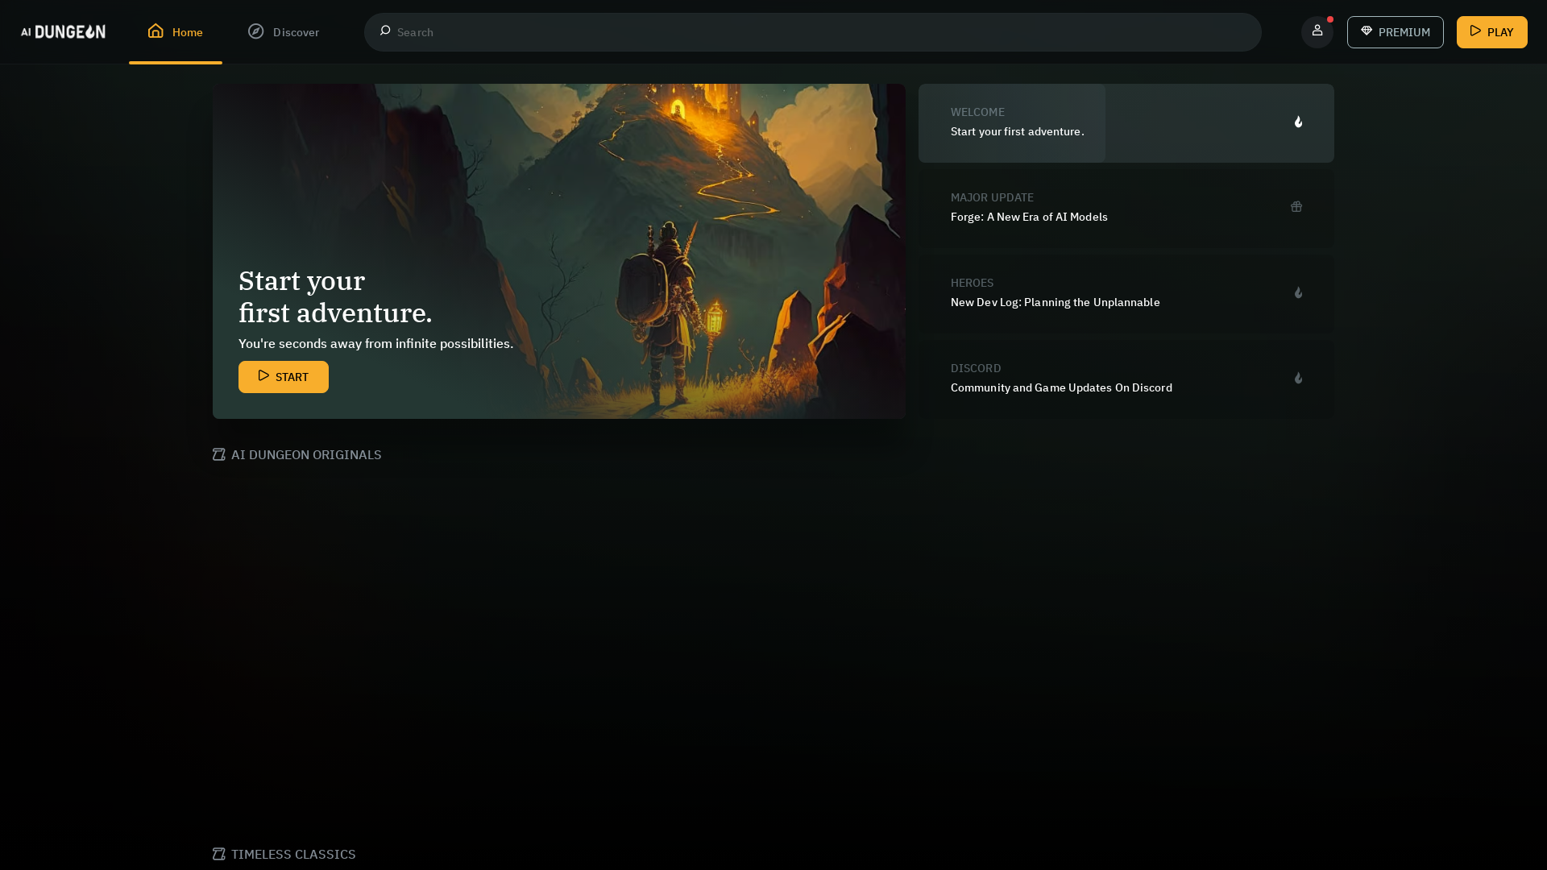
Task: Click flame icon on WELCOME card
Action: pyautogui.click(x=1298, y=122)
